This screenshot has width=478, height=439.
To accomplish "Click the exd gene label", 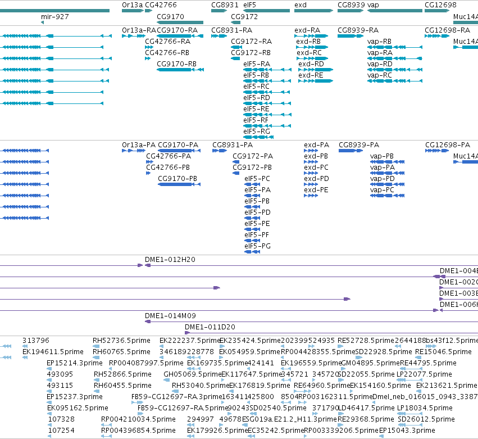I will [301, 5].
